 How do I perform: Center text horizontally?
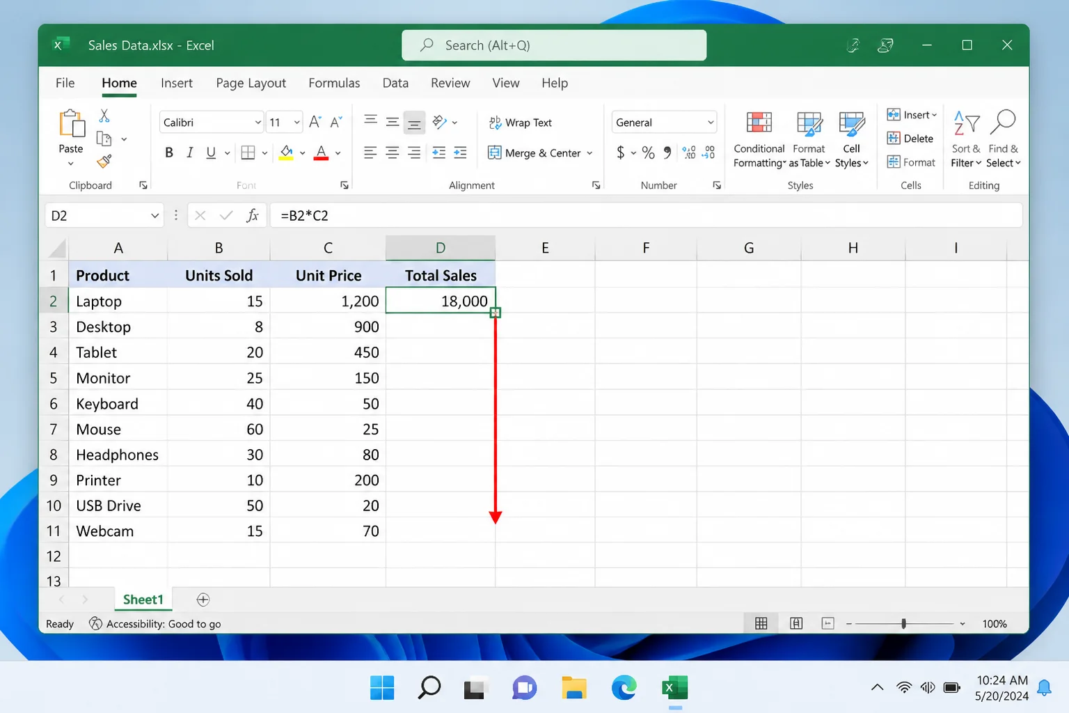[x=393, y=152]
